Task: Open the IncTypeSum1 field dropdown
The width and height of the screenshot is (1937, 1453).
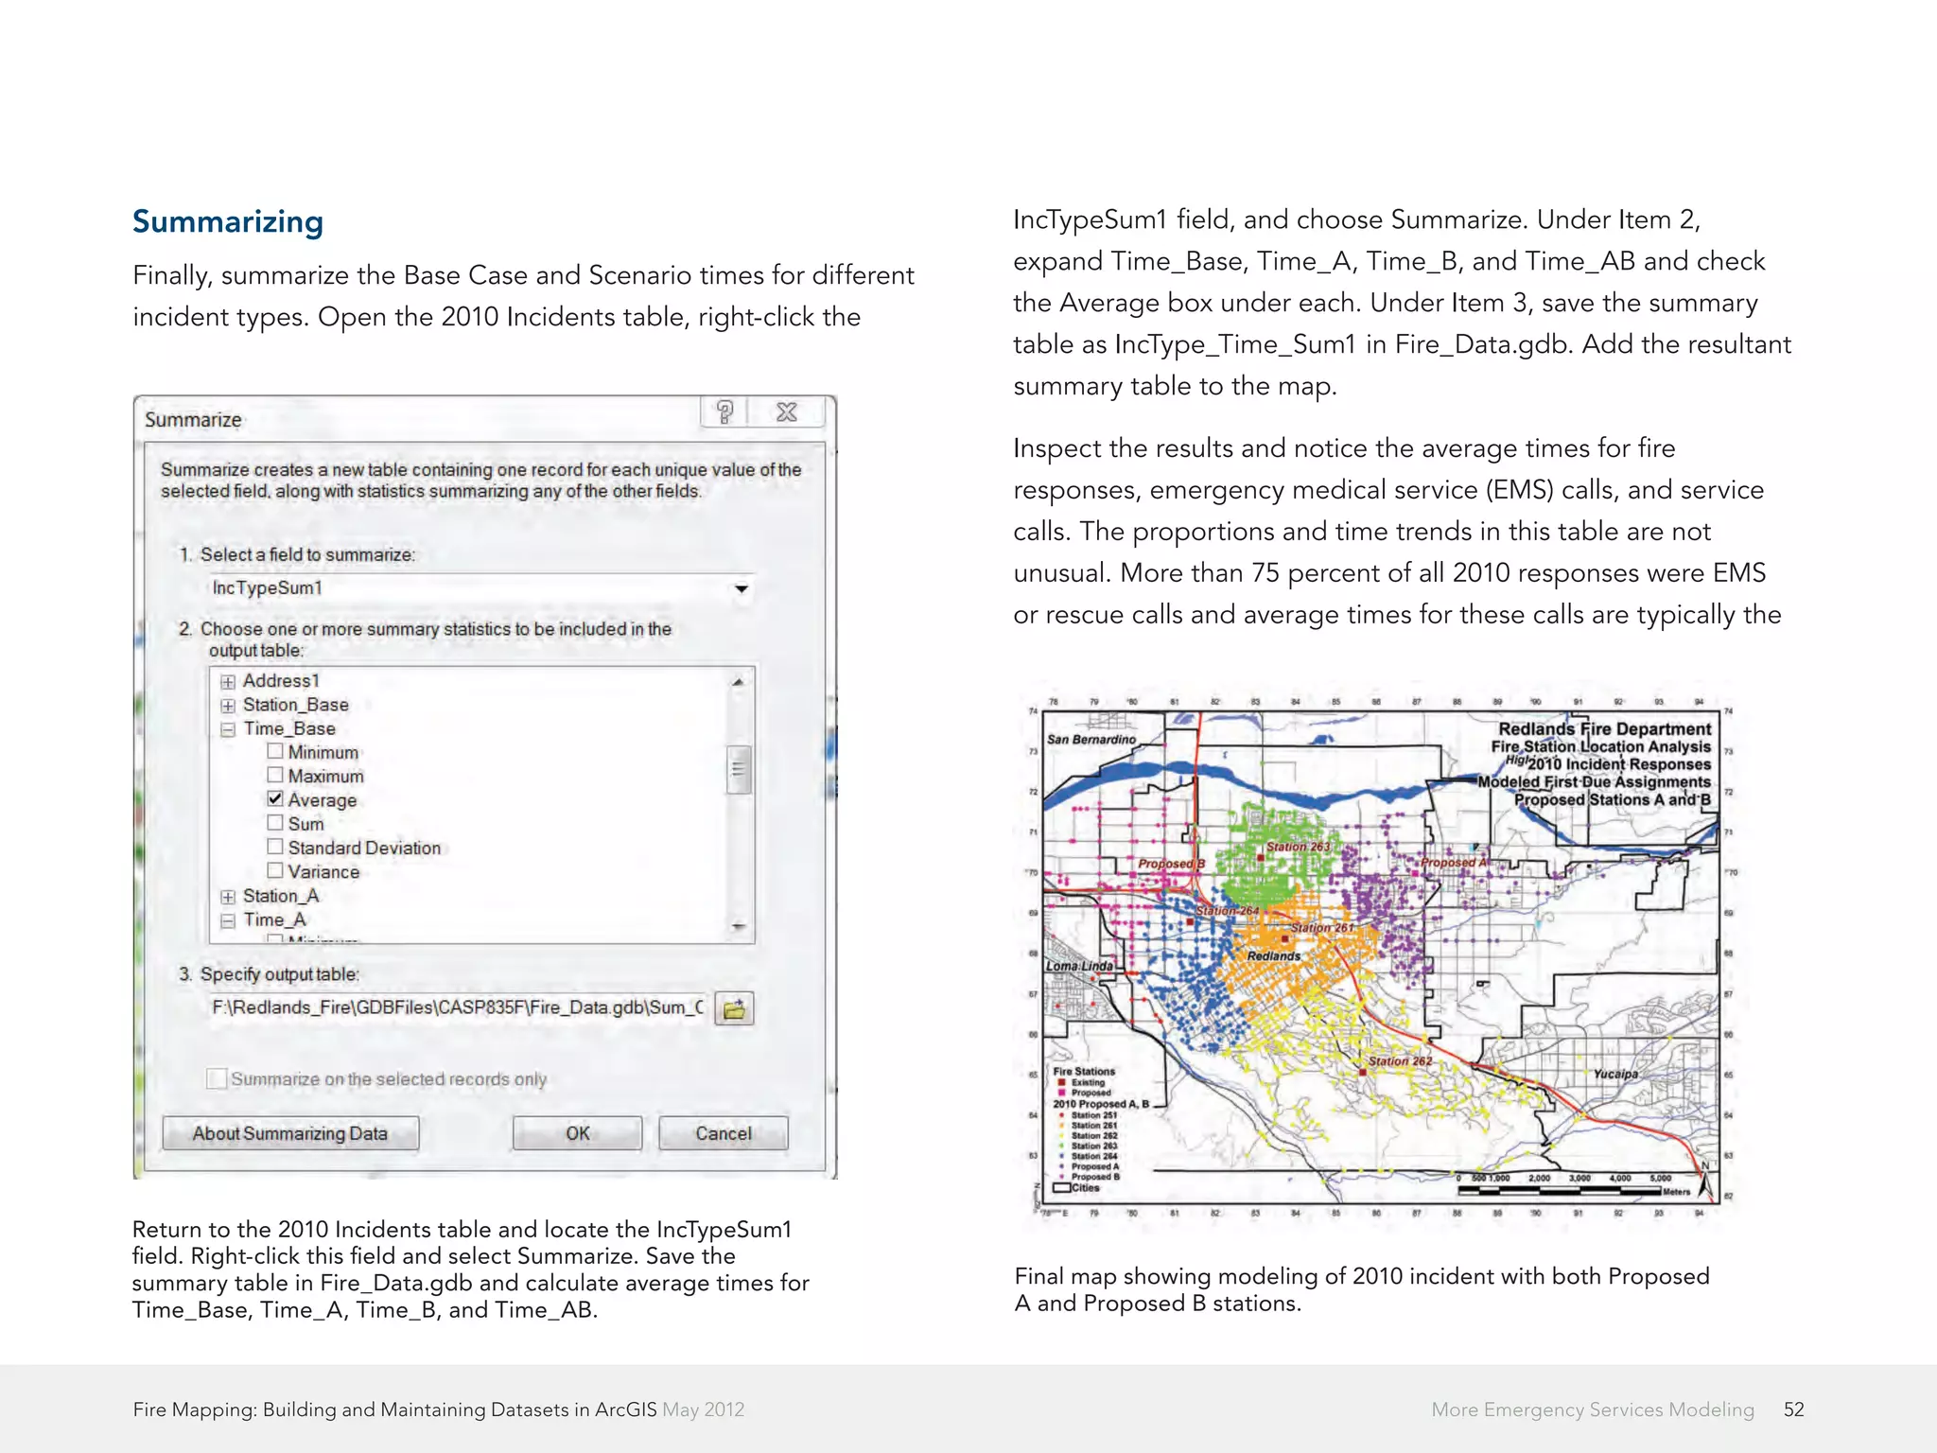Action: [742, 588]
